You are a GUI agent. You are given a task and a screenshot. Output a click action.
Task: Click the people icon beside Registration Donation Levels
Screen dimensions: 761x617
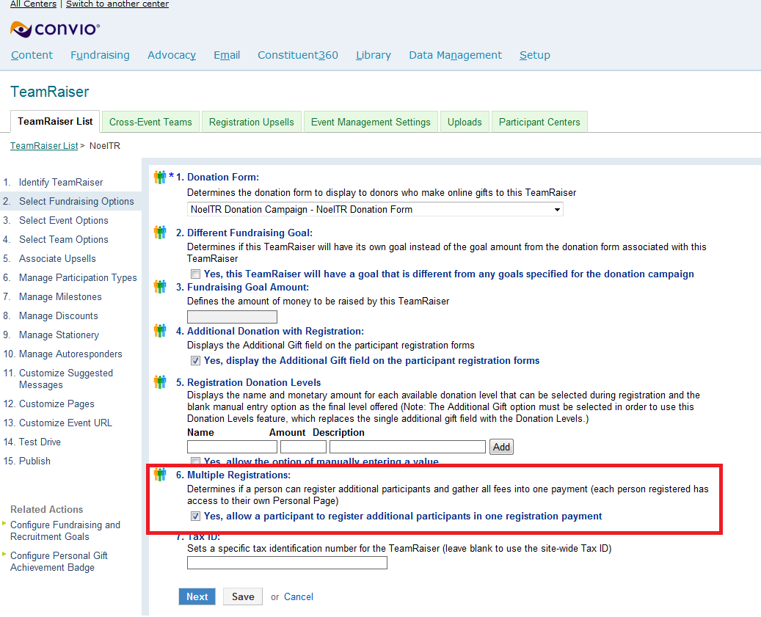[x=160, y=381]
